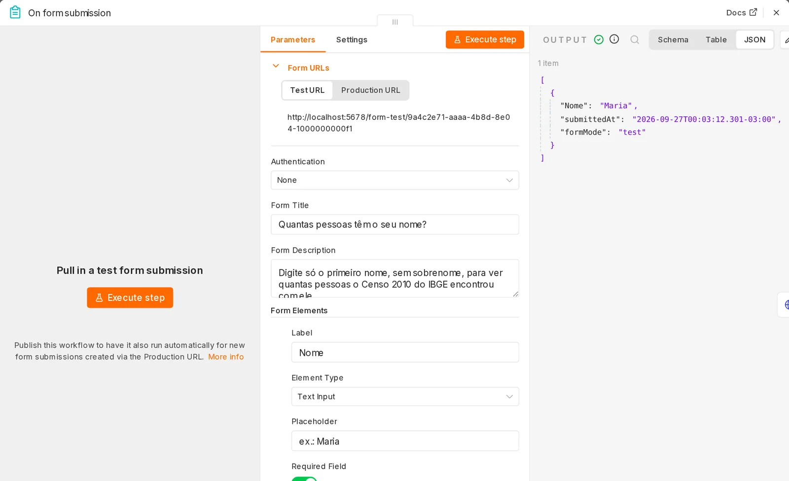Click the edit output pencil icon
This screenshot has width=789, height=481.
(786, 40)
